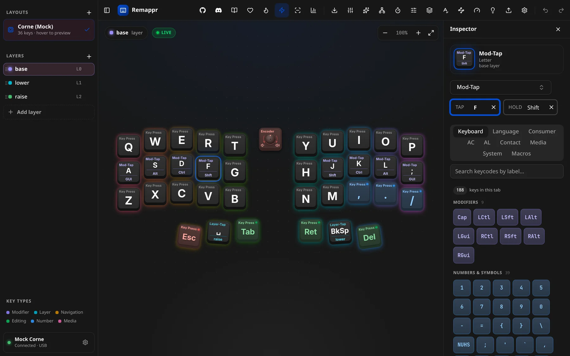Click the stopwatch timer icon
570x356 pixels.
coord(398,10)
